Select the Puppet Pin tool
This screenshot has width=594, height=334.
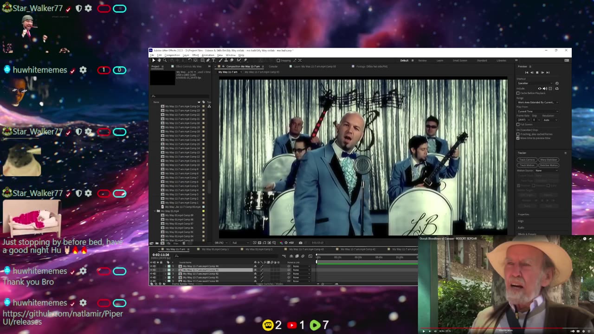[245, 60]
